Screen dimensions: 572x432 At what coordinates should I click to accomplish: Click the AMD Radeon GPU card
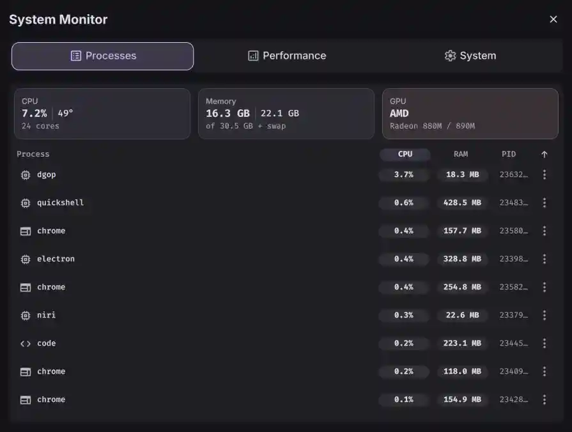click(x=470, y=113)
